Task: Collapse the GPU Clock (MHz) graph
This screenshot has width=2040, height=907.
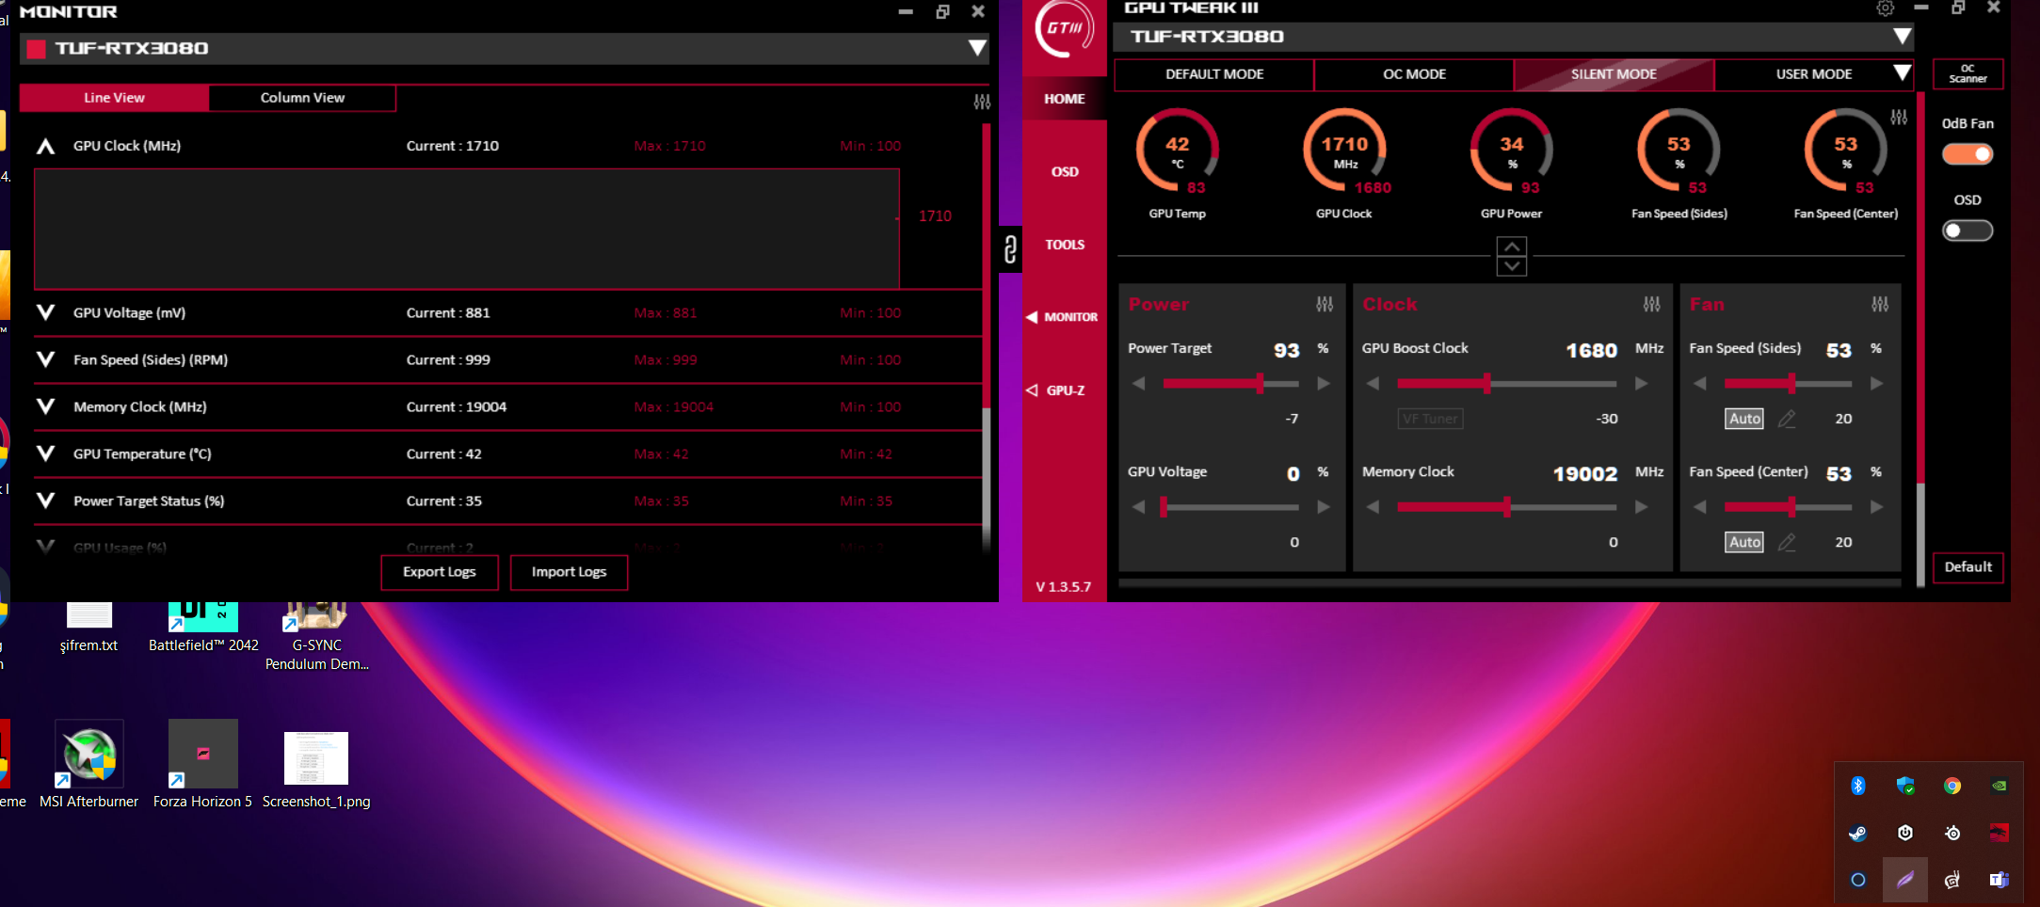Action: point(45,146)
